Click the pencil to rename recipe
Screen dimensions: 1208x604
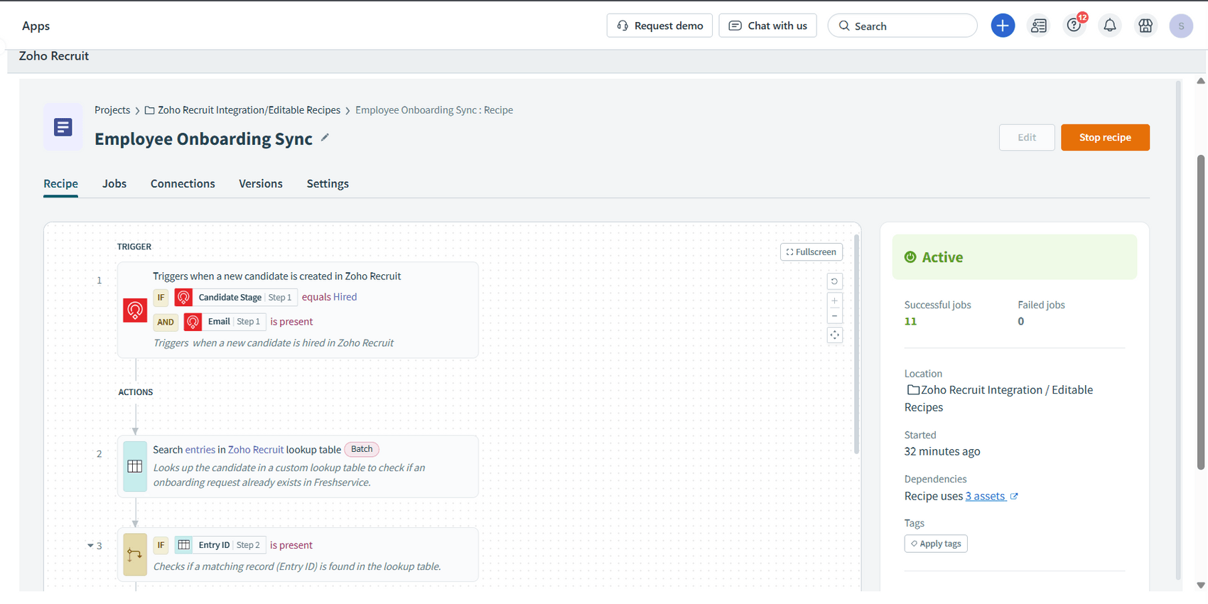[x=325, y=138]
